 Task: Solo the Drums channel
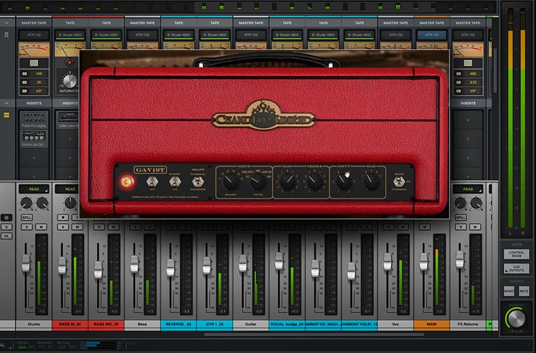(x=27, y=227)
